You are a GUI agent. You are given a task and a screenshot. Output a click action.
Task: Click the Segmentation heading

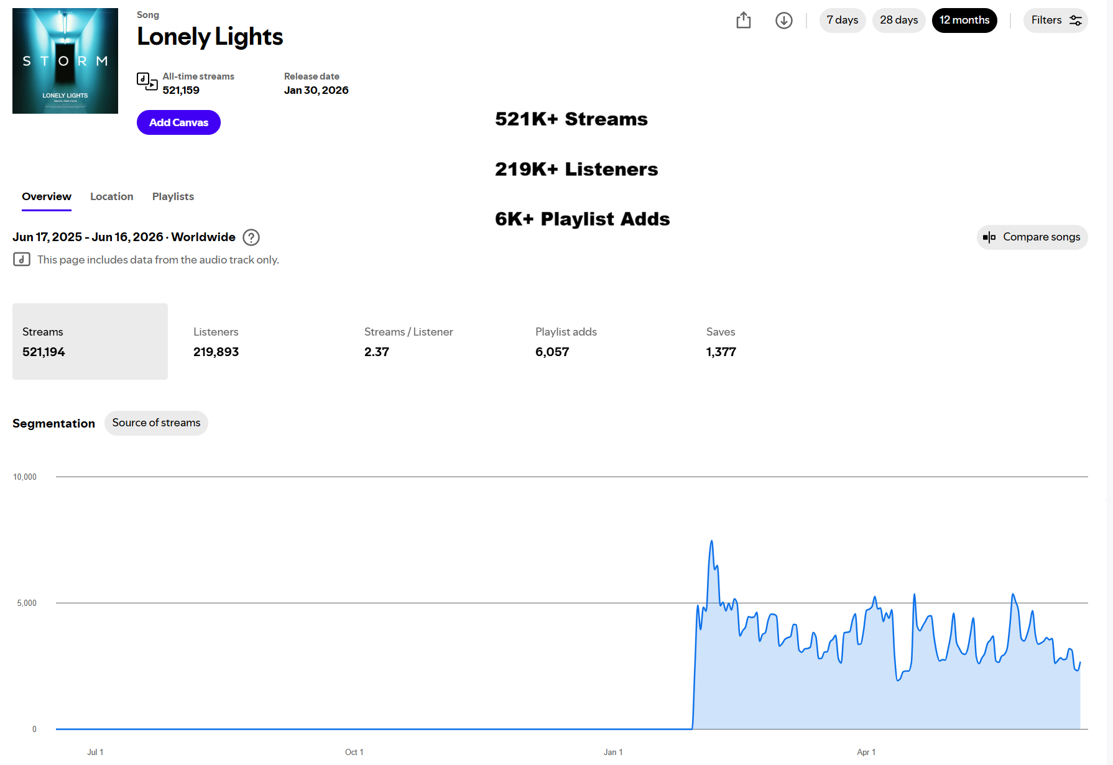[x=53, y=423]
